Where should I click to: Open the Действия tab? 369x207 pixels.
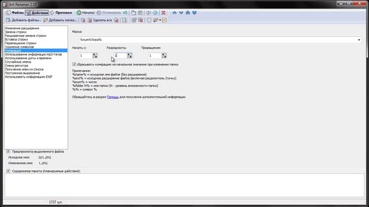coord(37,13)
